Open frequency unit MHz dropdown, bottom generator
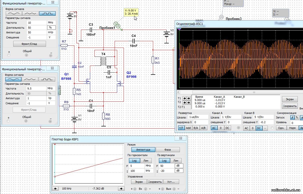This screenshot has width=303, height=194. pyautogui.click(x=51, y=89)
